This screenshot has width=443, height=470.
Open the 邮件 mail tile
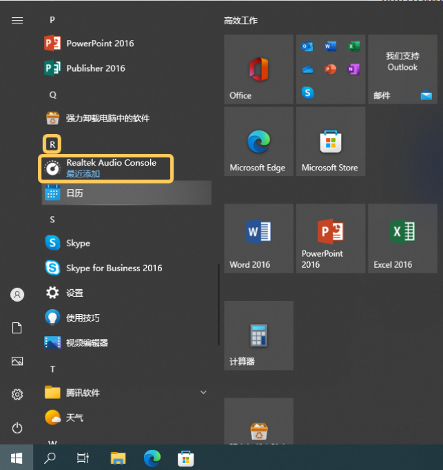click(x=402, y=69)
